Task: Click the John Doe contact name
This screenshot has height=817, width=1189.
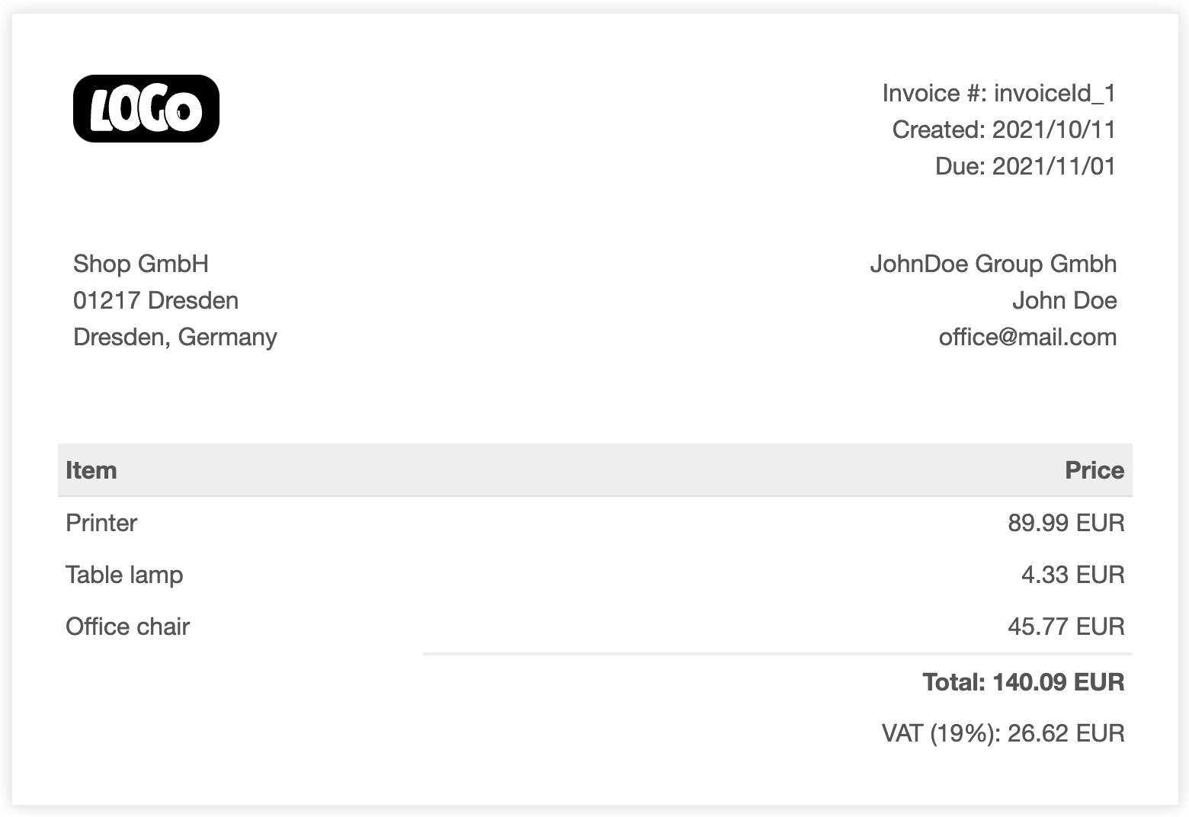Action: (1064, 300)
